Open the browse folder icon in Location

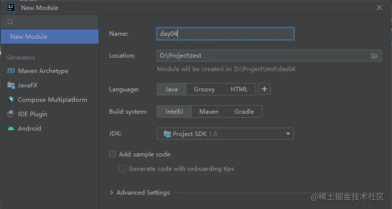pyautogui.click(x=374, y=56)
